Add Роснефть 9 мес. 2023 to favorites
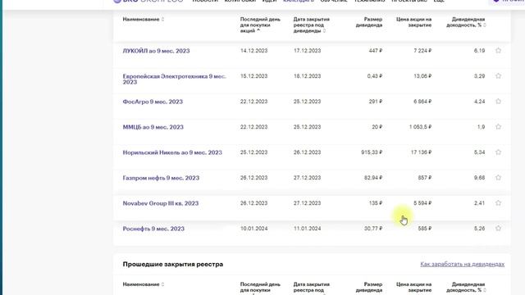525x295 pixels. coord(498,229)
